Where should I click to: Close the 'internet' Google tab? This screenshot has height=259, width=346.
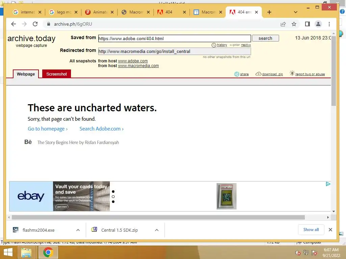(40, 12)
